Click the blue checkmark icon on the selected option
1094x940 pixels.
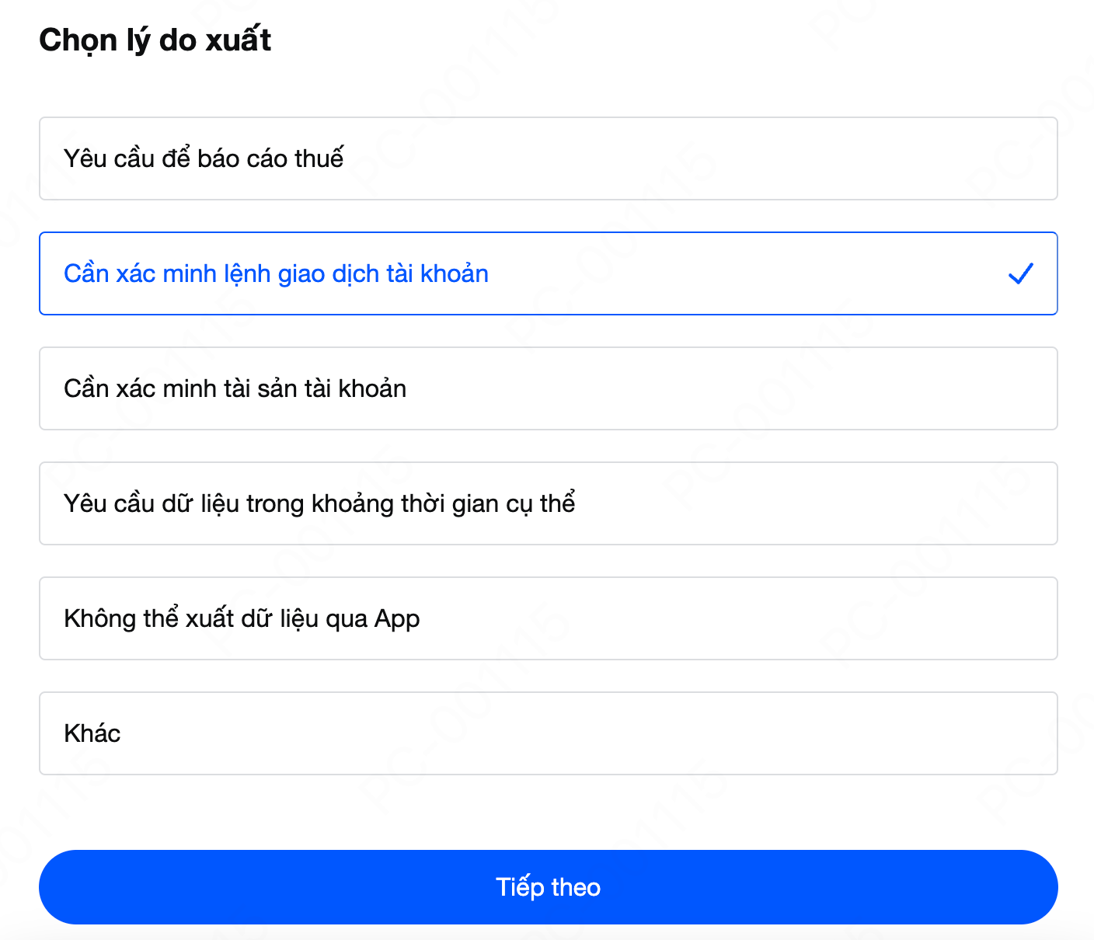pyautogui.click(x=1019, y=273)
